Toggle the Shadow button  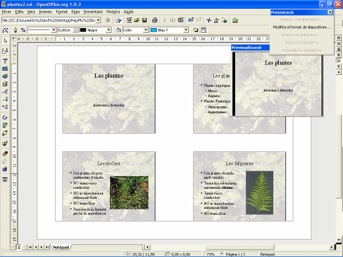196,30
